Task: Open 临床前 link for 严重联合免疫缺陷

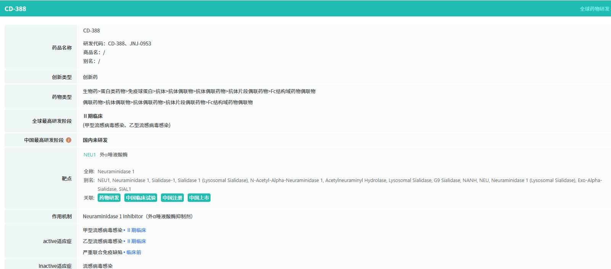Action: click(x=134, y=252)
